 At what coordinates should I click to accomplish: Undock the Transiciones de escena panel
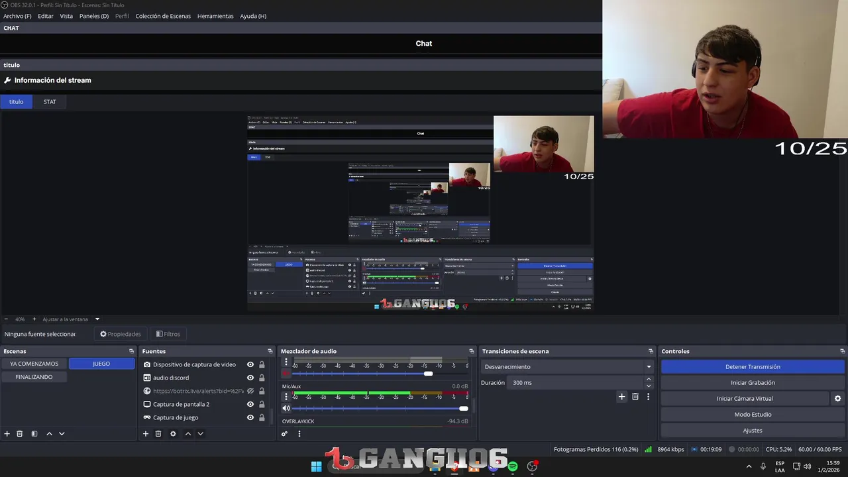pos(651,351)
